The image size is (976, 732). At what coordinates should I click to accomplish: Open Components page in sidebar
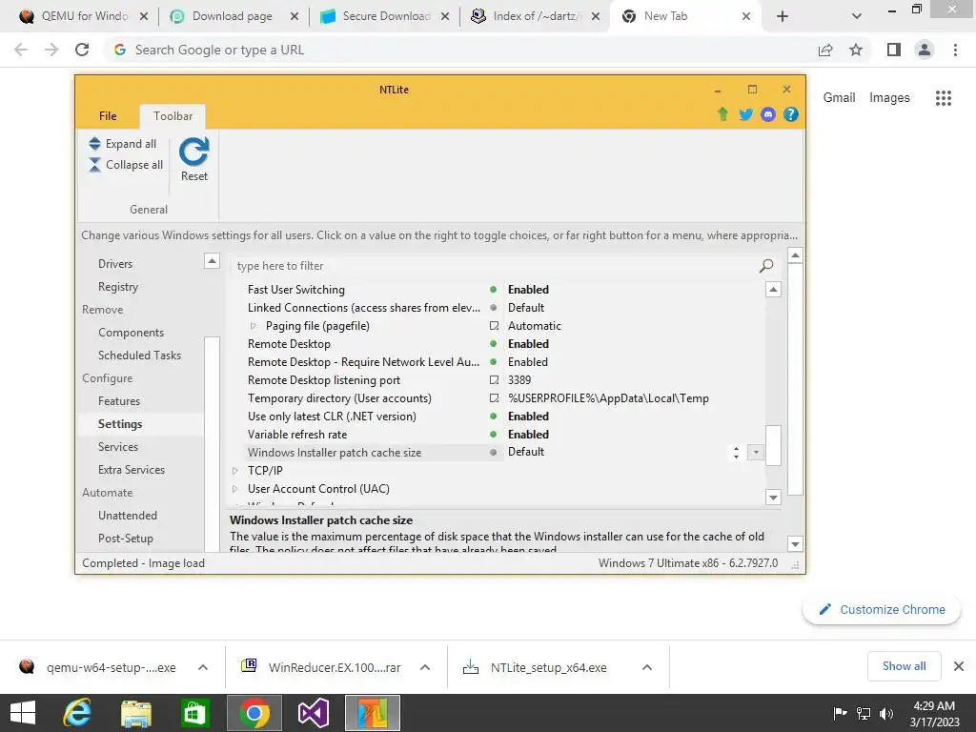point(131,333)
